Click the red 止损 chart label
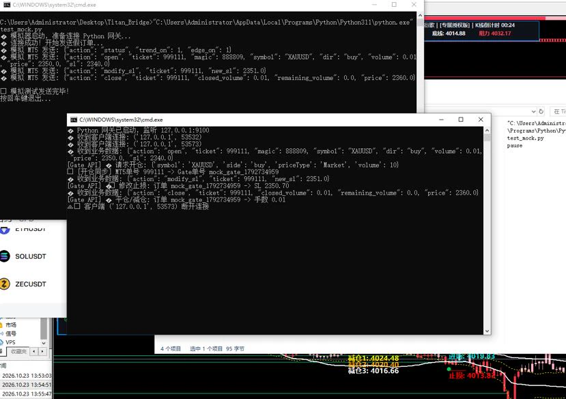 tap(472, 376)
